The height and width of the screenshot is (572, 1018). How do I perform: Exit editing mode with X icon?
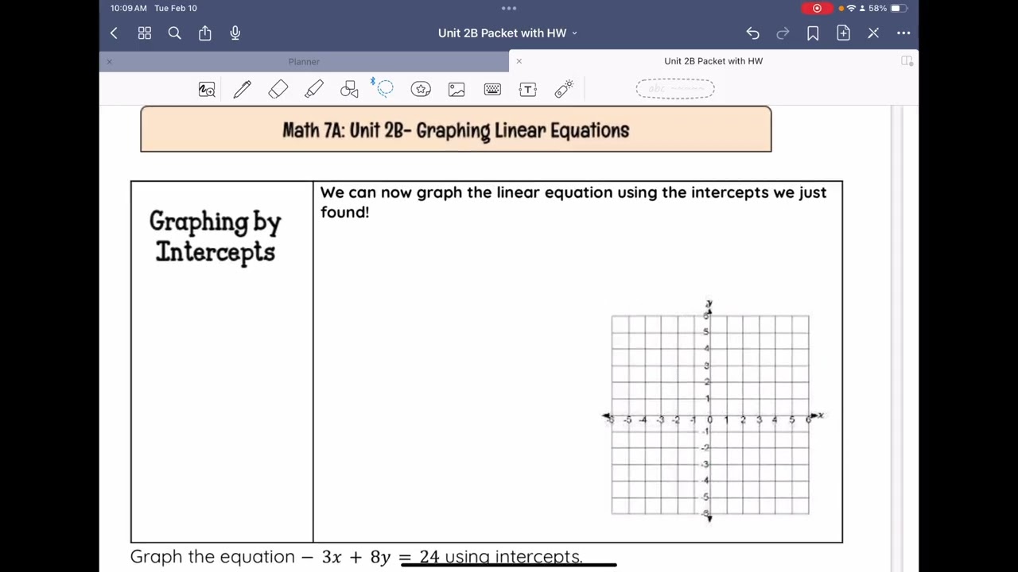point(873,33)
